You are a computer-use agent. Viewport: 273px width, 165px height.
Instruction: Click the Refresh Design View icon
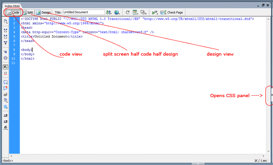pyautogui.click(x=127, y=12)
